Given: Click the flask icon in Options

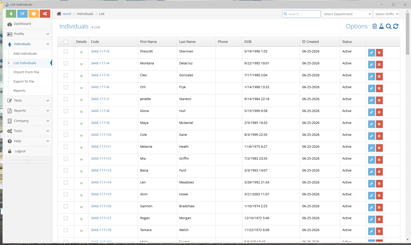Looking at the screenshot, I should tap(381, 26).
